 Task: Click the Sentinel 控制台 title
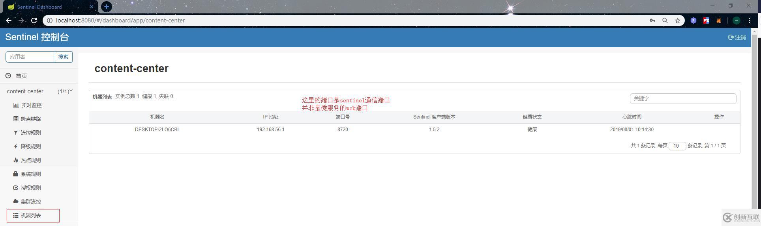(37, 37)
